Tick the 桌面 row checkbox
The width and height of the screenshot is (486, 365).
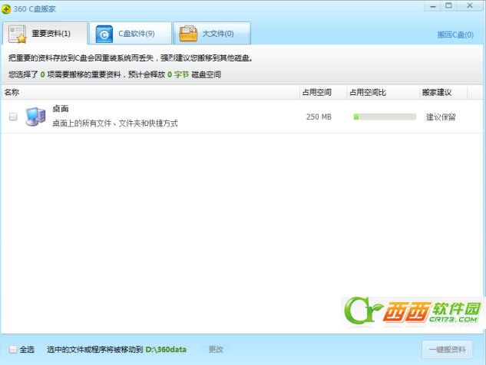coord(13,117)
